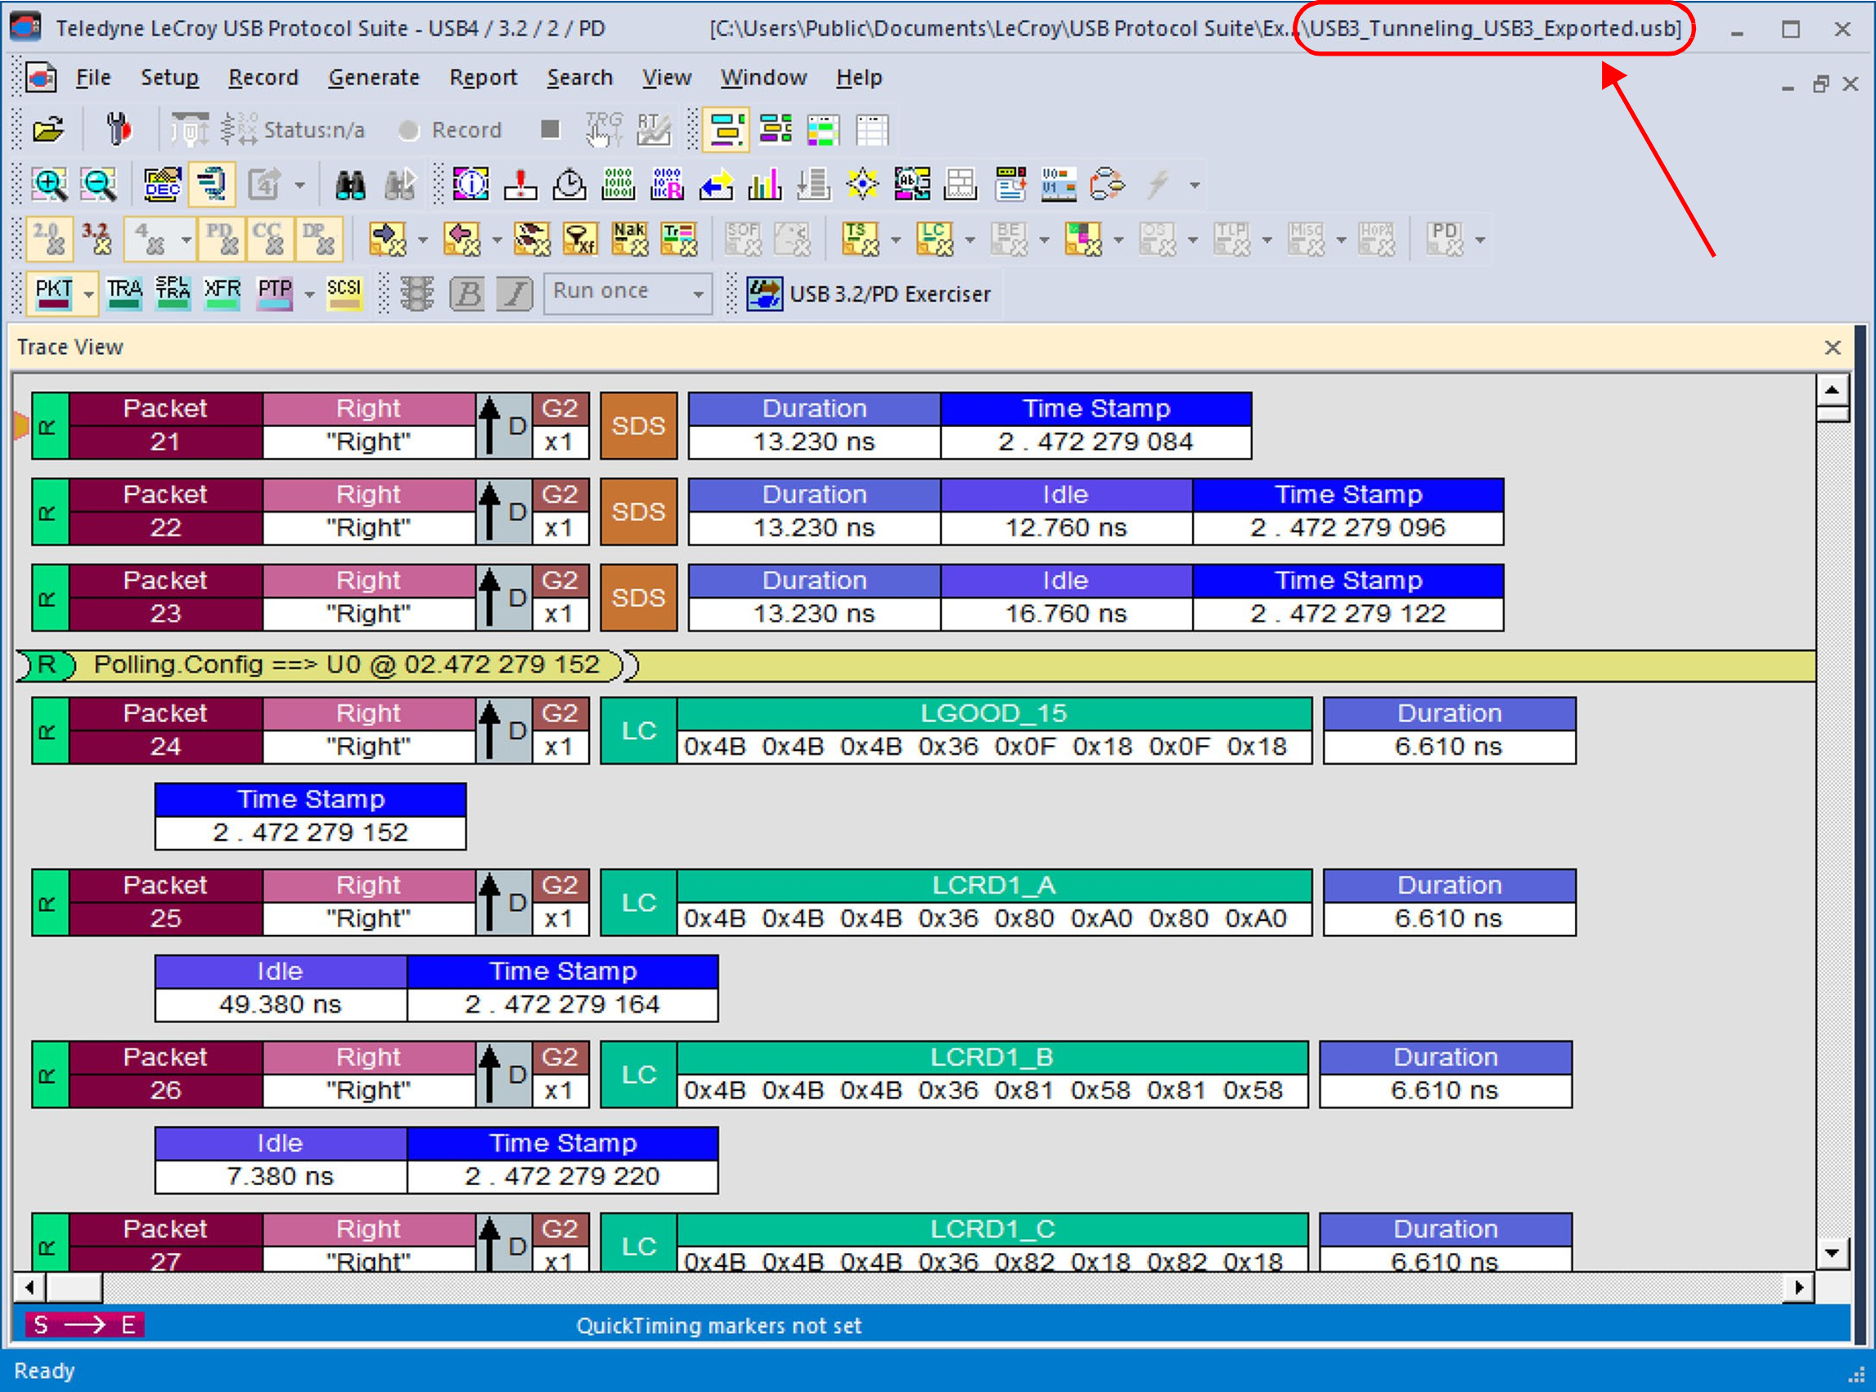Image resolution: width=1876 pixels, height=1392 pixels.
Task: Open the Generate menu
Action: [x=373, y=78]
